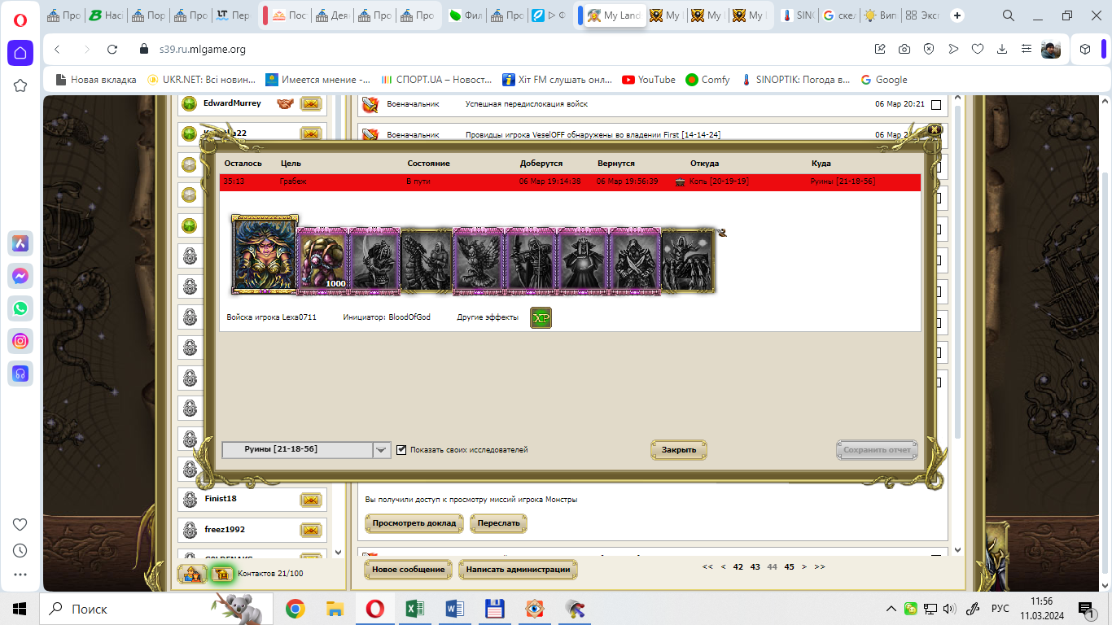Go to next messages page arrow

click(804, 567)
